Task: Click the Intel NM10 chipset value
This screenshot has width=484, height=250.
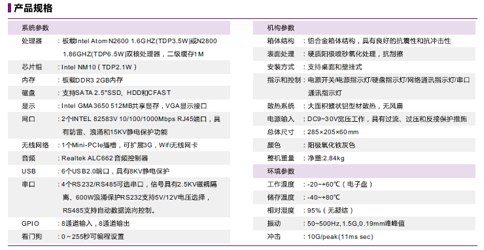Action: 99,67
